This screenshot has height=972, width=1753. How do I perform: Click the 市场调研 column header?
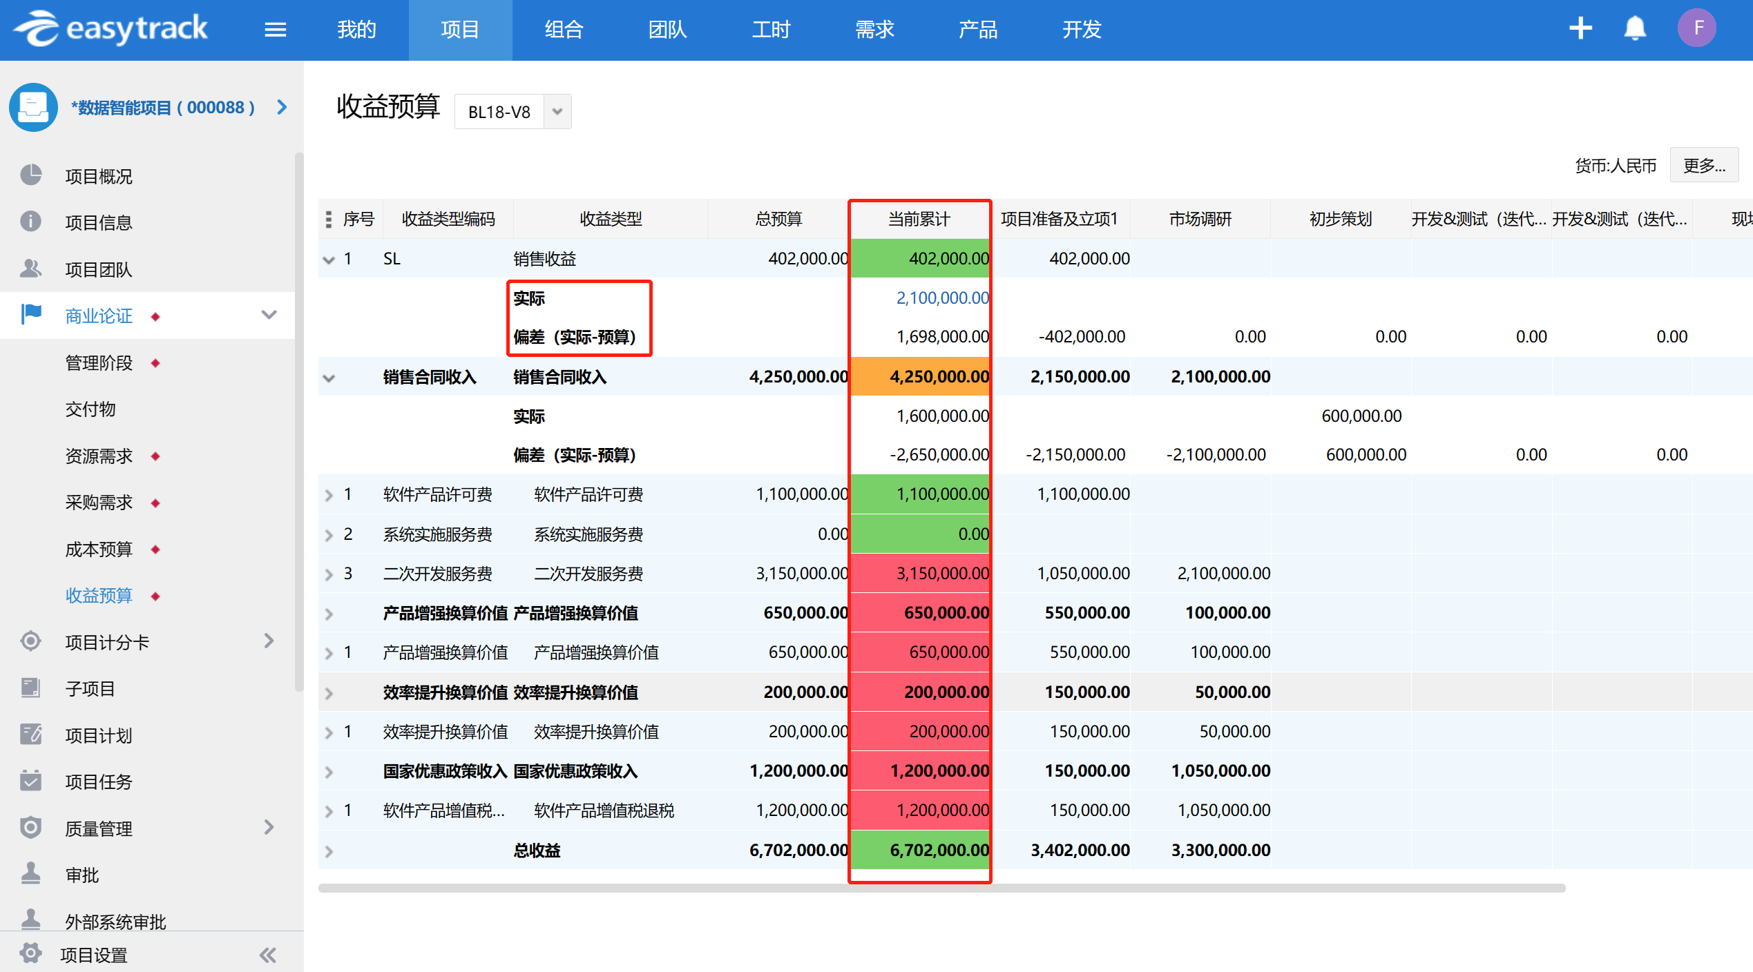coord(1200,219)
